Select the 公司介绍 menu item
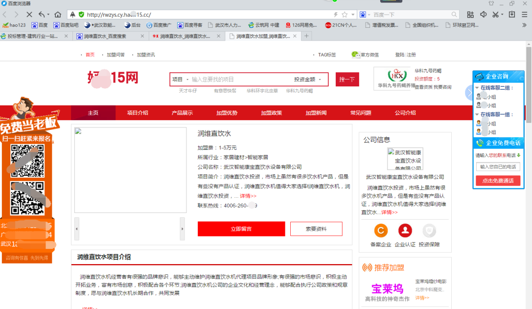Viewport: 532px width, 309px height. [x=405, y=113]
